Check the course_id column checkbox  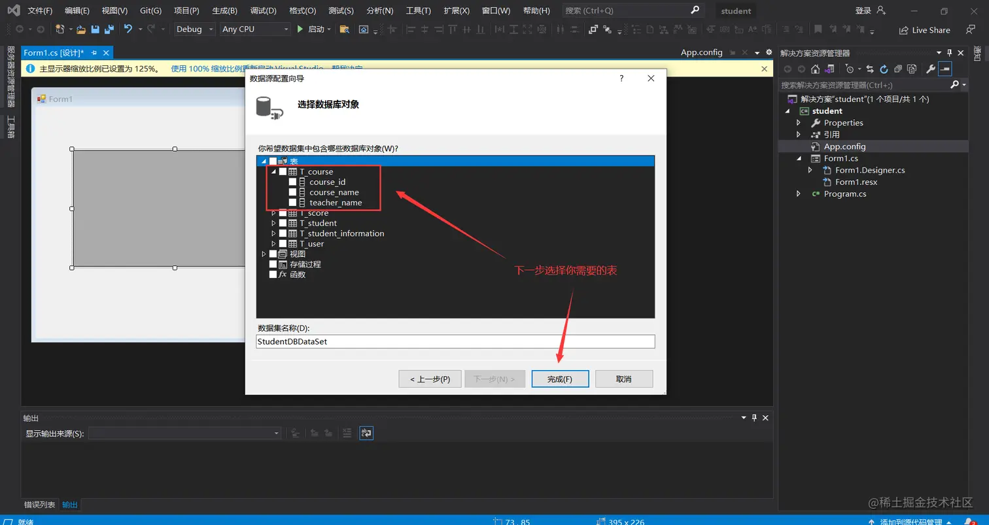[x=292, y=182]
